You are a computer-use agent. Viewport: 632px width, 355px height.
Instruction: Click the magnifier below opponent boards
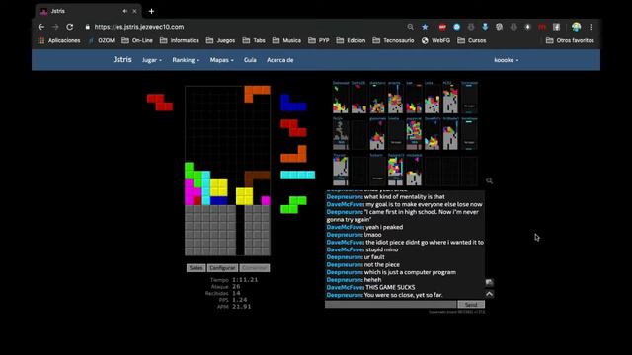pos(489,180)
